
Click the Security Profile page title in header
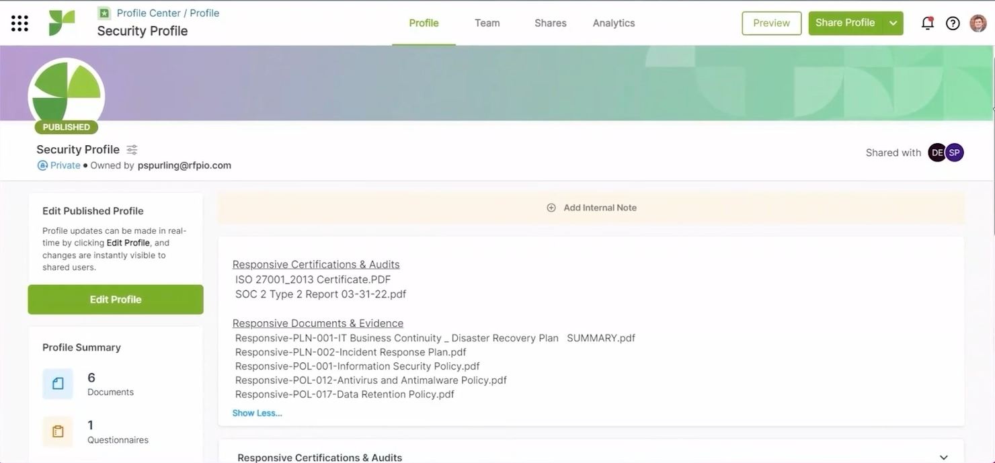click(143, 31)
